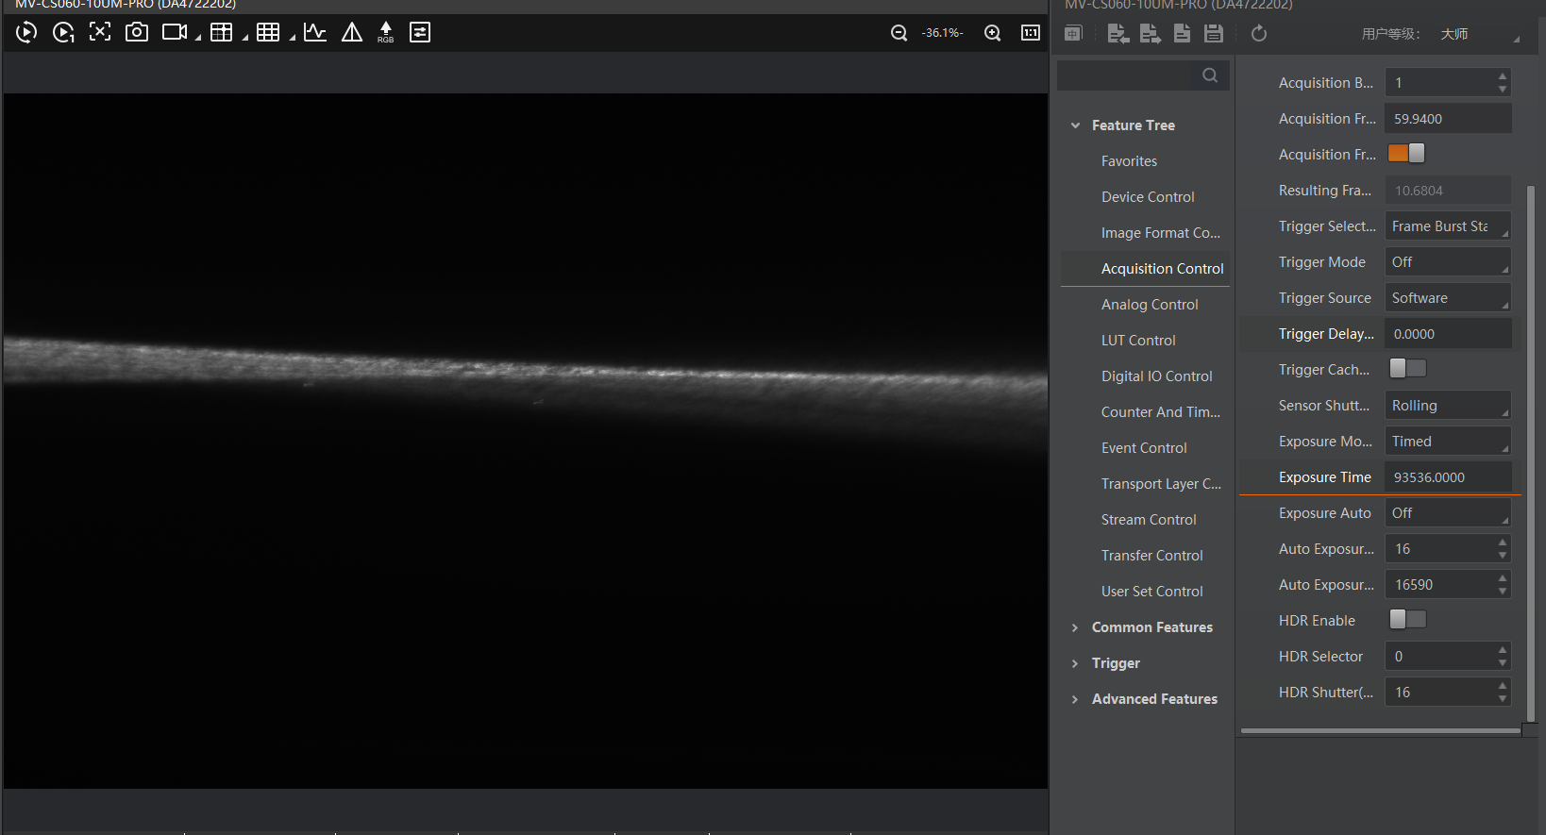Click the RGB upload arrow icon

pyautogui.click(x=385, y=32)
